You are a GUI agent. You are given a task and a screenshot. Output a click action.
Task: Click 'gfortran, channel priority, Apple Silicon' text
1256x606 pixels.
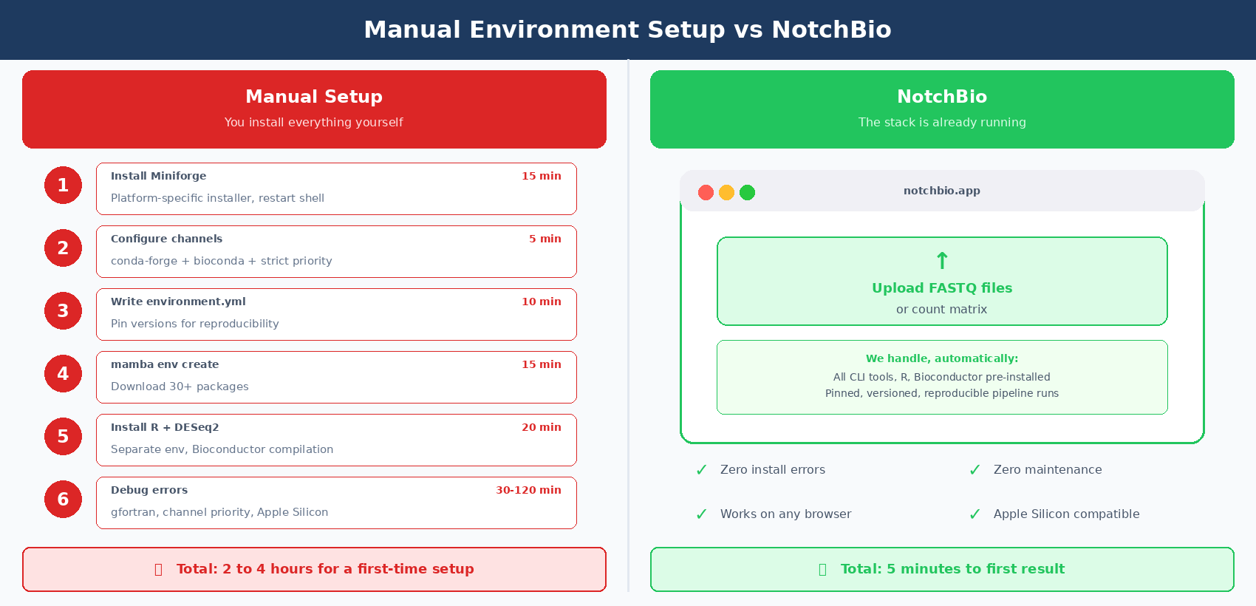coord(219,512)
